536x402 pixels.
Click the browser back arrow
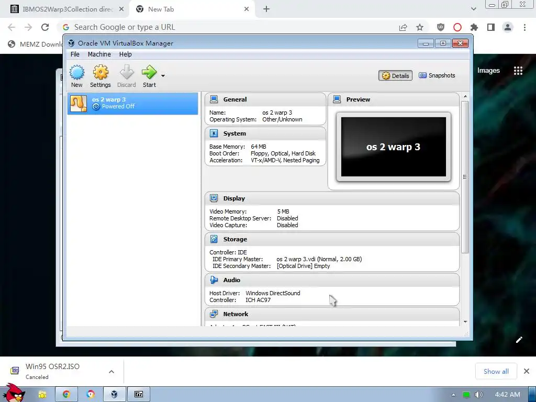(x=12, y=27)
